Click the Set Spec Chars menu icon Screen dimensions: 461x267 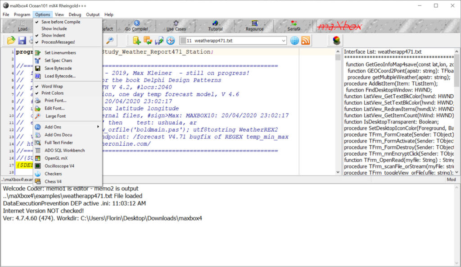[x=38, y=60]
